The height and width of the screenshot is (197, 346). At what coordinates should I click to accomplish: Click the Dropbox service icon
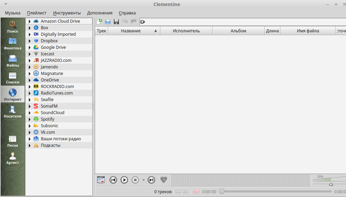(x=36, y=41)
